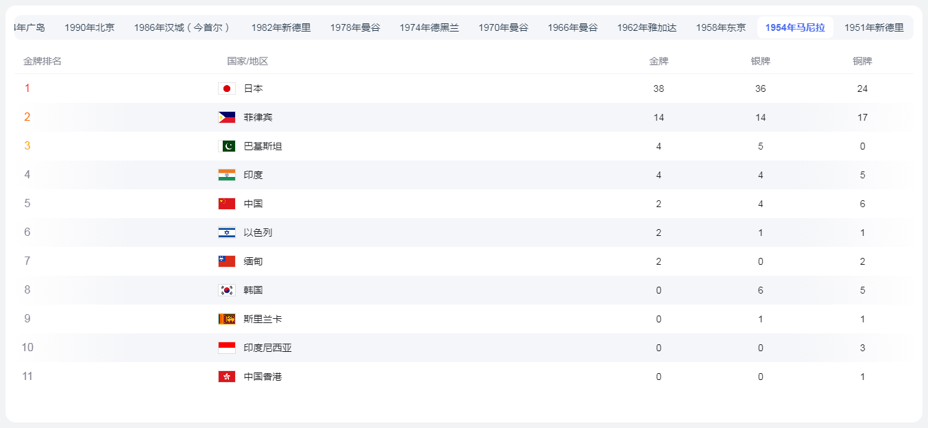
Task: Switch to the 1978年曼谷 tab
Action: tap(355, 27)
